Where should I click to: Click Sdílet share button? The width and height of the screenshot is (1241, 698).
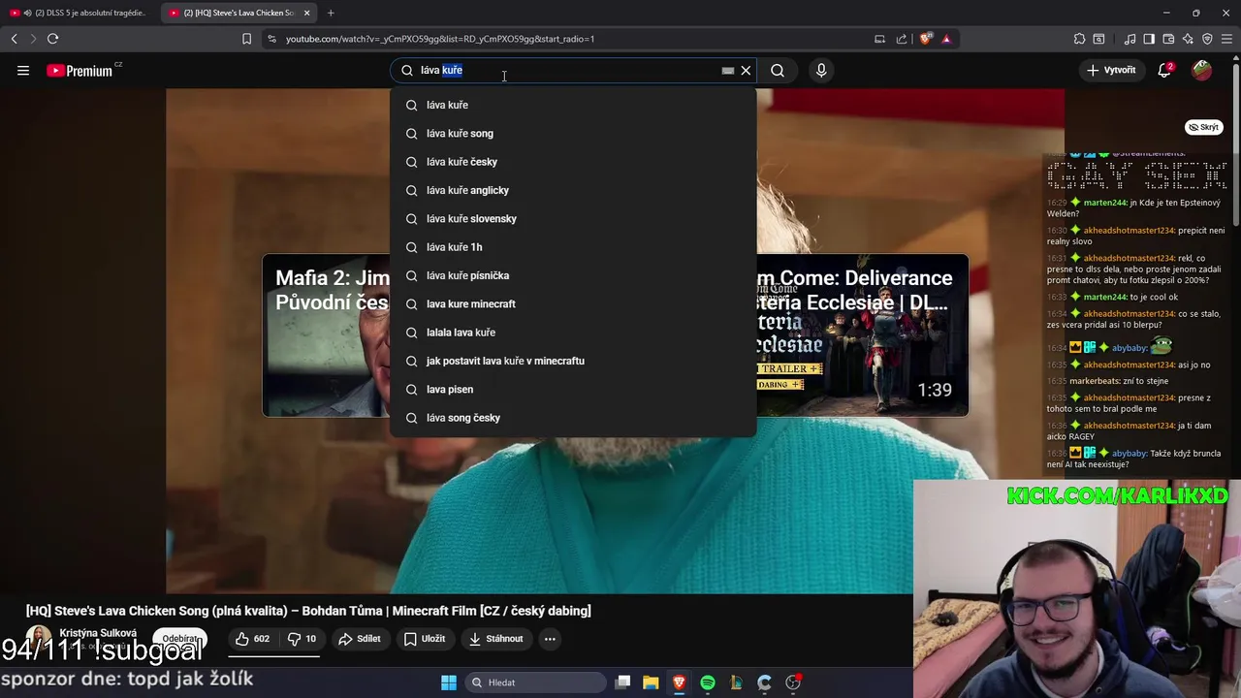click(x=359, y=639)
